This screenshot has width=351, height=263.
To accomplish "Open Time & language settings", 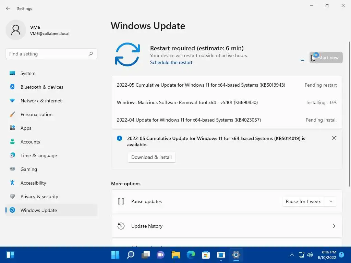I will click(51, 155).
